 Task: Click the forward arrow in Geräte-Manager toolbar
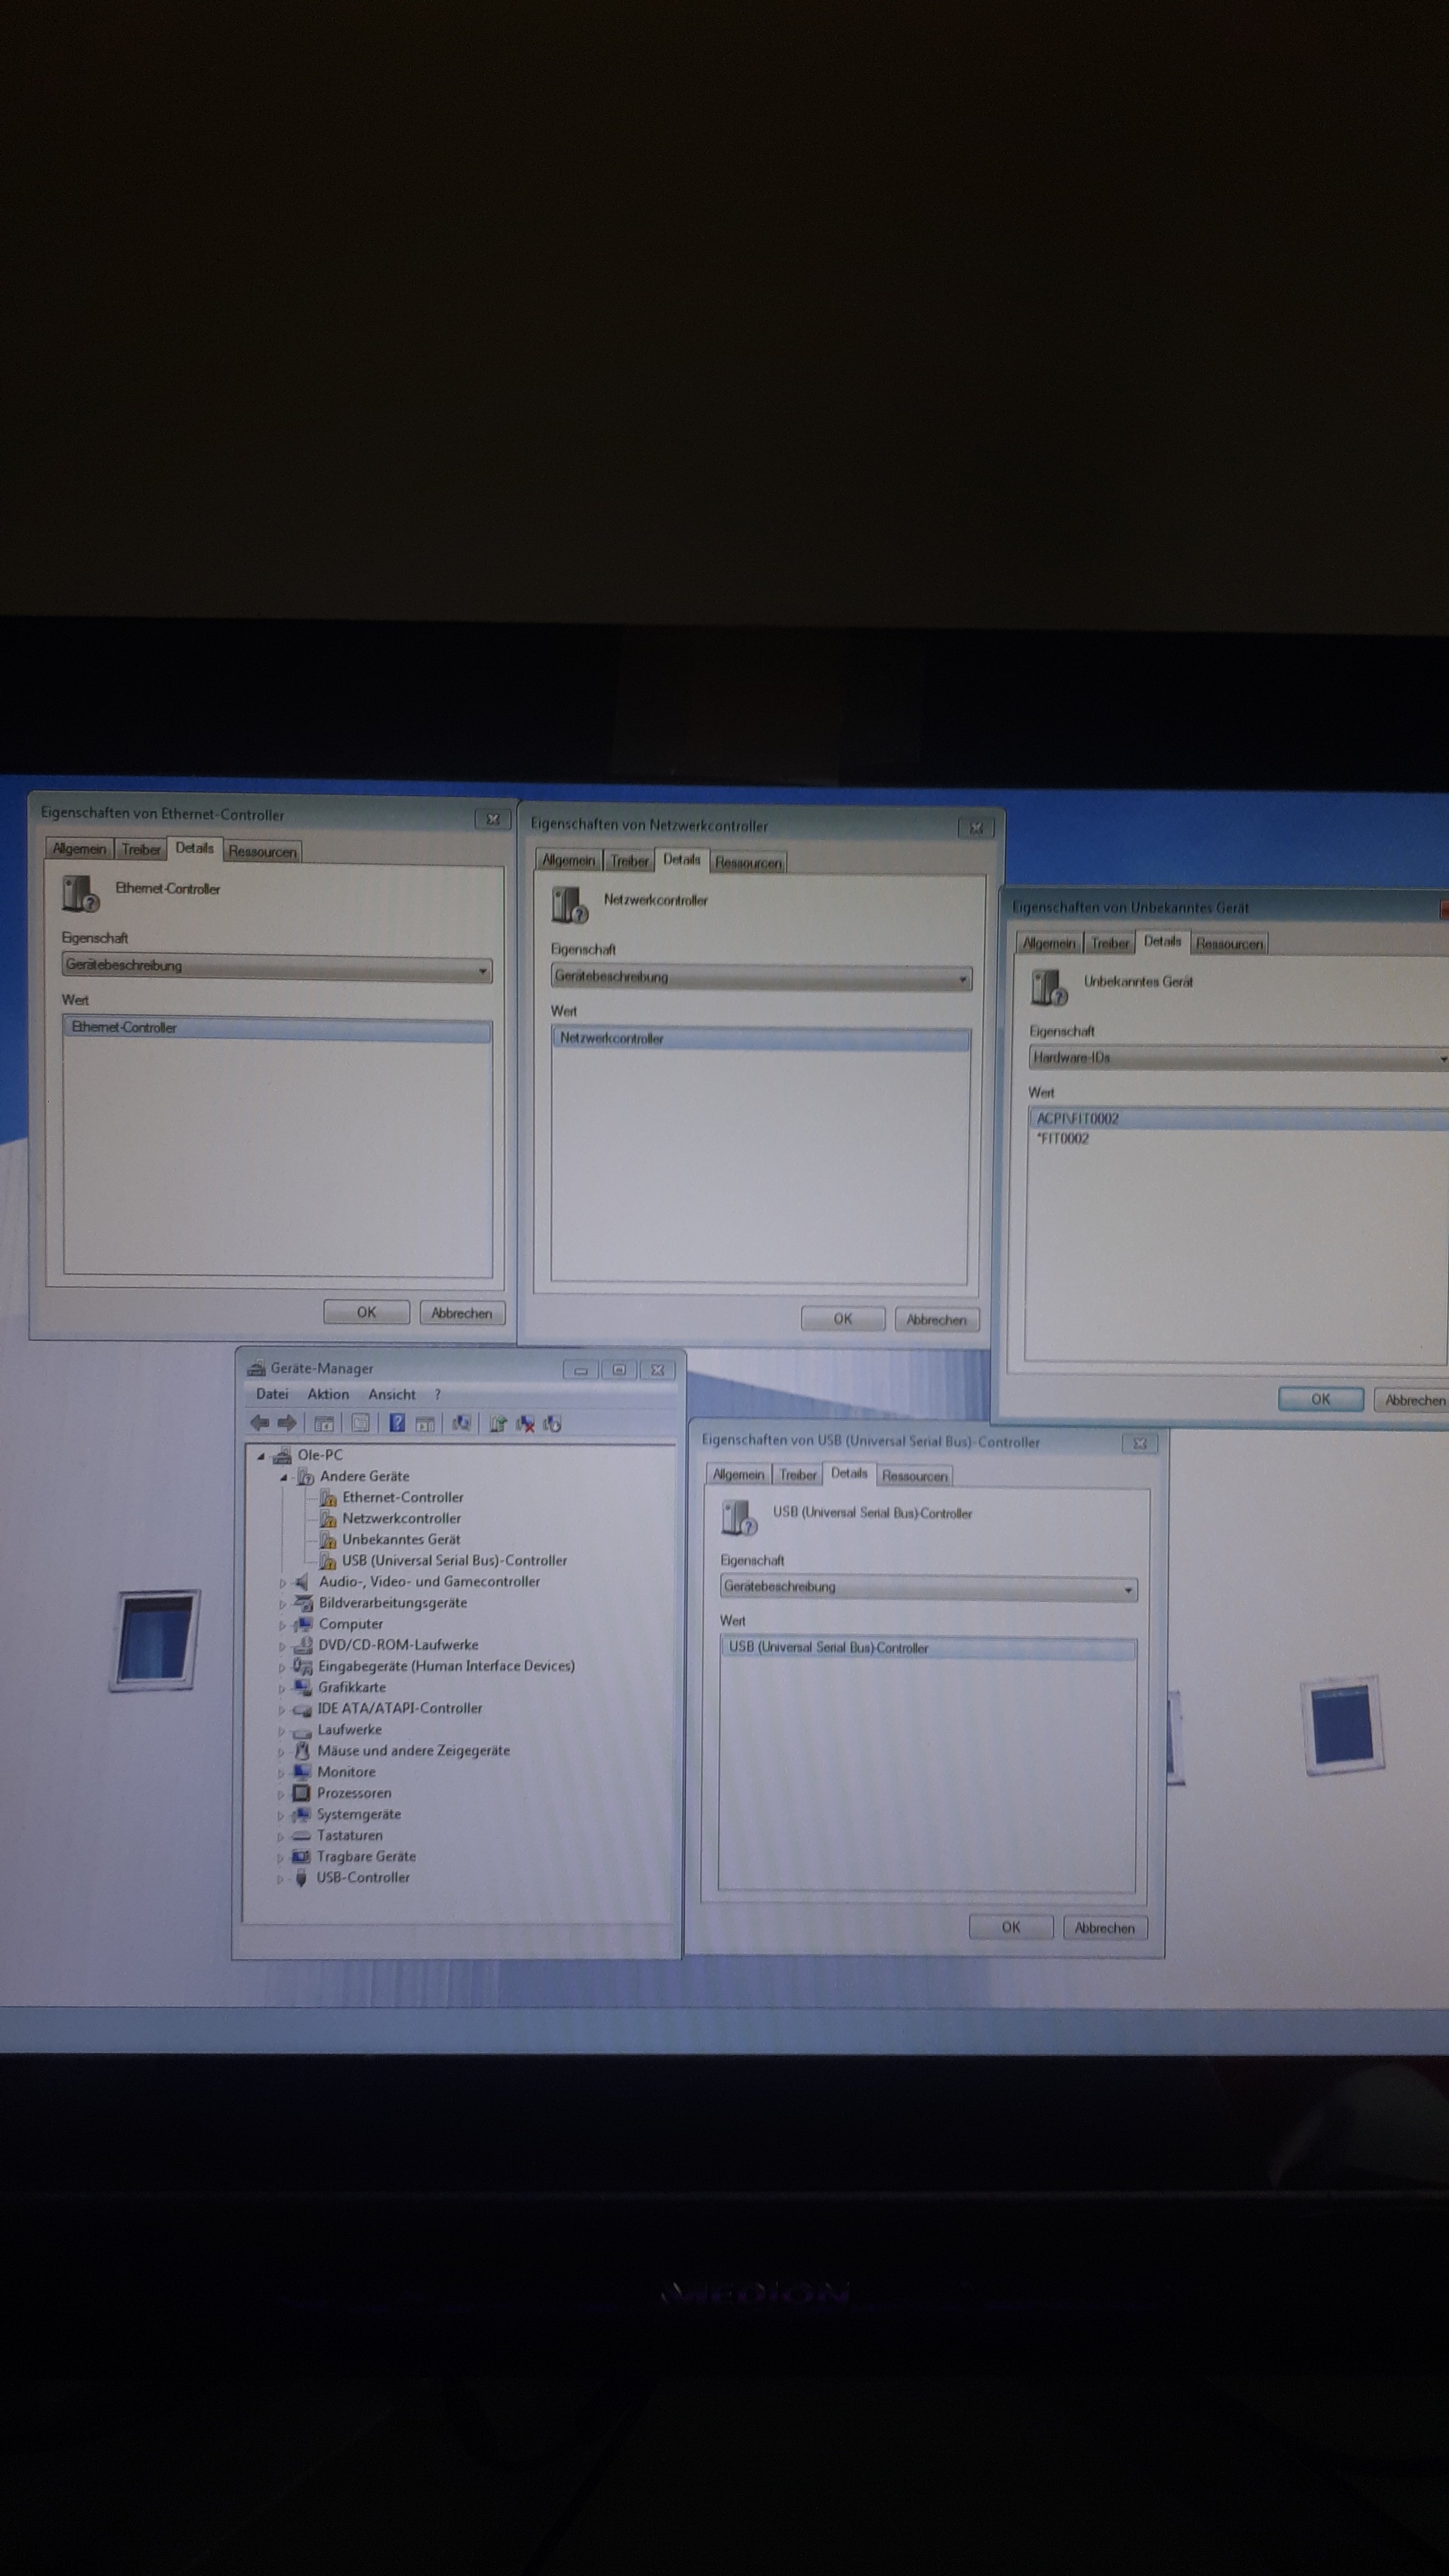click(x=287, y=1423)
